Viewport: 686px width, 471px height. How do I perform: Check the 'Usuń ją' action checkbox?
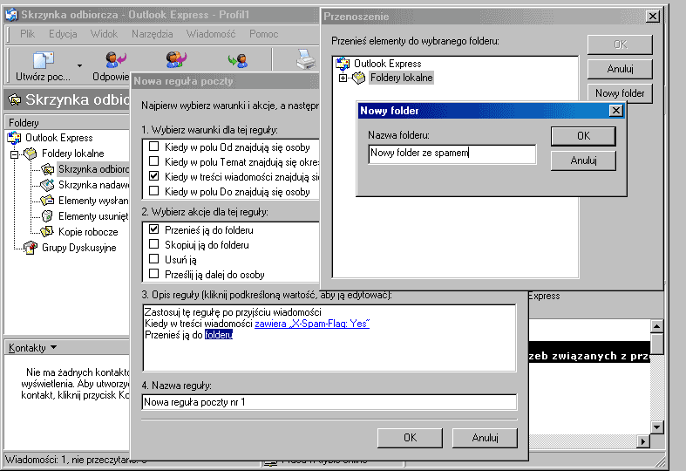[154, 259]
